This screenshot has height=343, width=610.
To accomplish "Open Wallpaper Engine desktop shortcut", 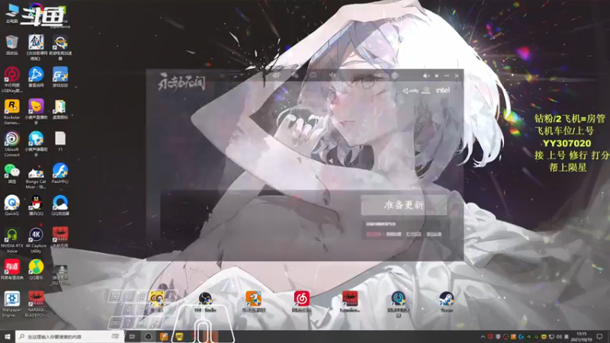I will coord(11,304).
